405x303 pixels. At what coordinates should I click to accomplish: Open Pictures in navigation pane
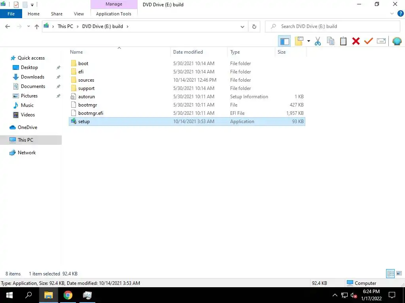[x=29, y=96]
